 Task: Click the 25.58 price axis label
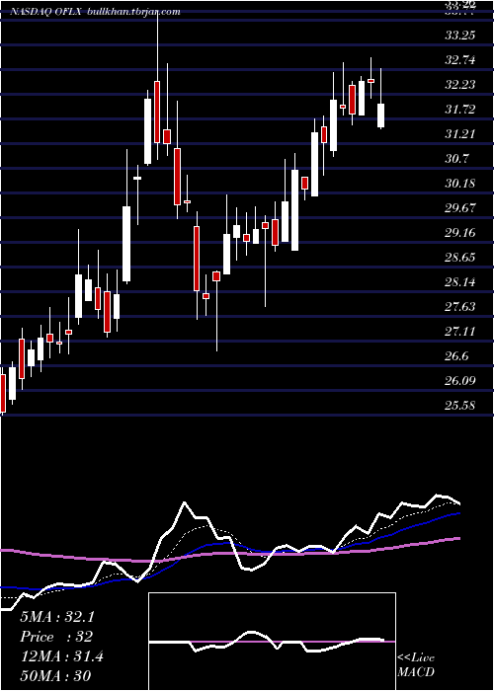click(459, 406)
